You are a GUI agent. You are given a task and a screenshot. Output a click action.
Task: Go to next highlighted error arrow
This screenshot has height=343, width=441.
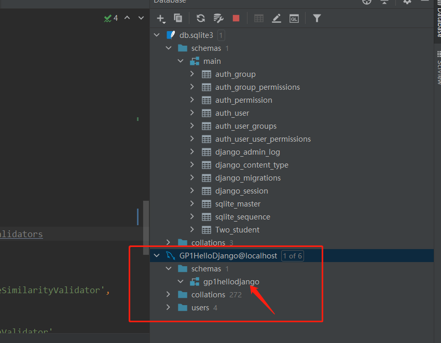(141, 18)
